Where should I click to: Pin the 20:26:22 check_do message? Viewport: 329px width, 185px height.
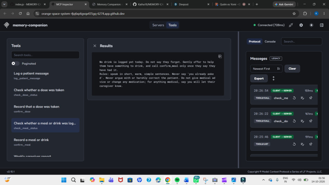tap(311, 121)
